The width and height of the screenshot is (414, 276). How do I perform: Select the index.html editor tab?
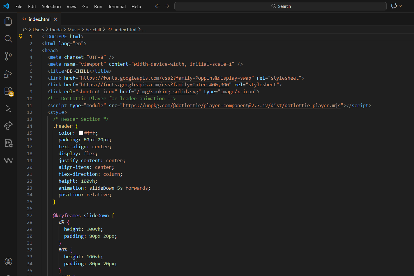(39, 19)
